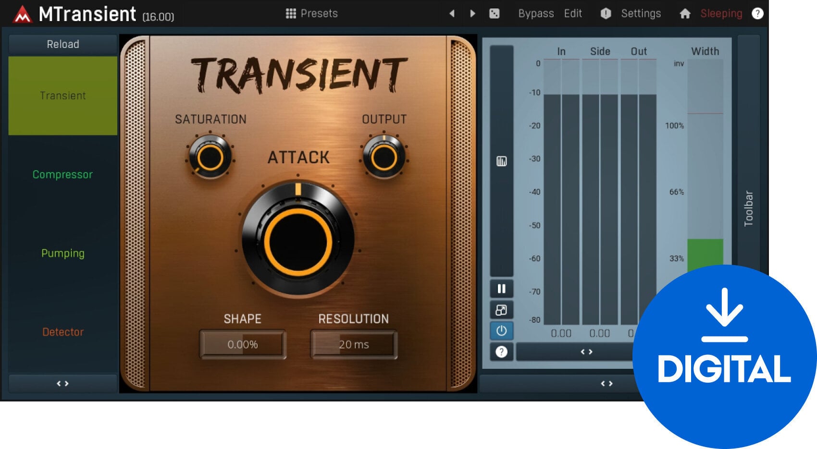Click the resize/expand icon below the pause button
This screenshot has width=817, height=449.
pos(501,310)
